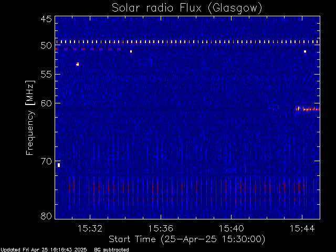
Task: Click the '80' frequency tick label
Action: point(46,216)
